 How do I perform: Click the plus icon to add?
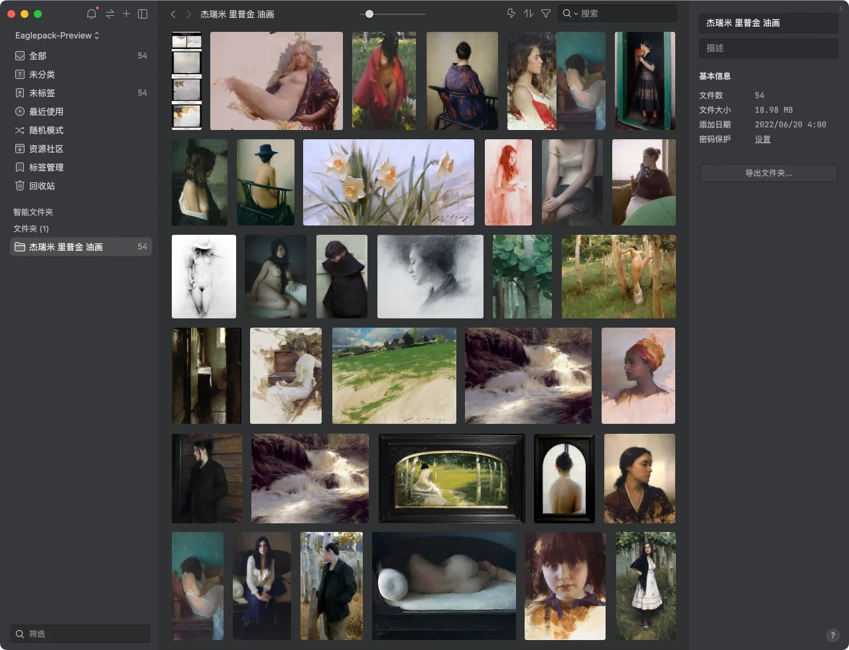126,14
